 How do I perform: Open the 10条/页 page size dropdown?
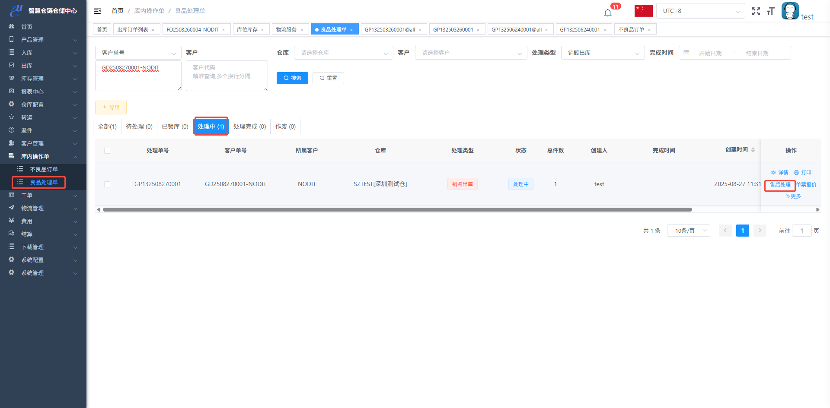[688, 231]
